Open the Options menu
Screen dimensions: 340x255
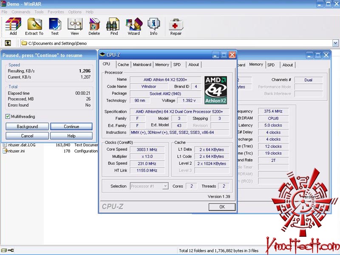tap(75, 12)
